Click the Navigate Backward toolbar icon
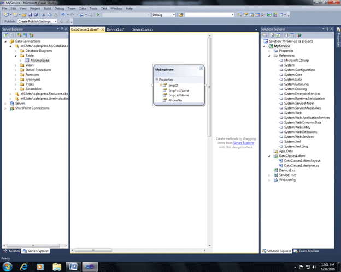Screen dimensions: 341x272 tap(82, 15)
